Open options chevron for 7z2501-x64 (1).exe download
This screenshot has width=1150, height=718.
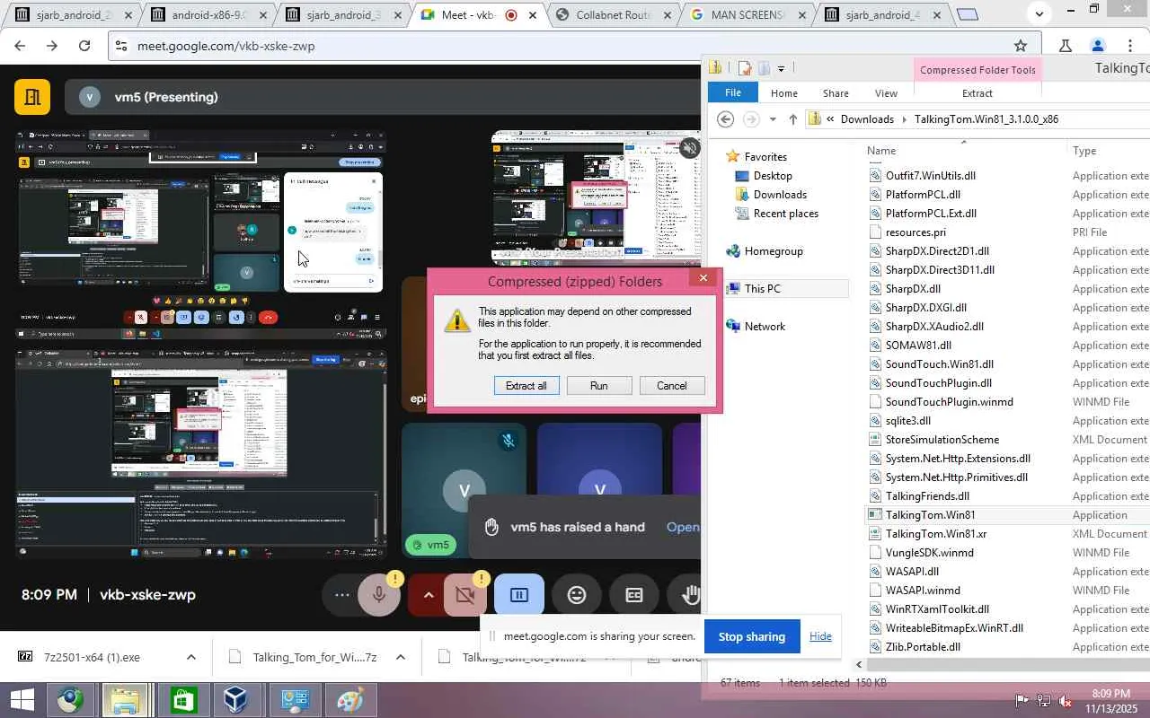(x=190, y=658)
